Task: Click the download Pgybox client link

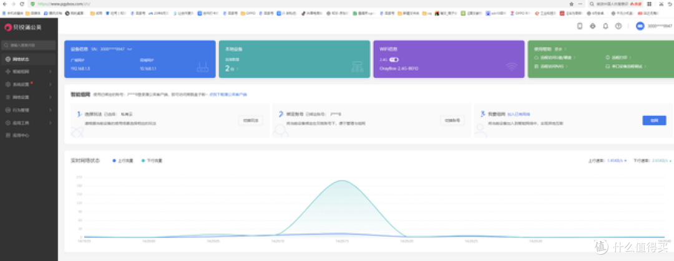Action: click(228, 93)
